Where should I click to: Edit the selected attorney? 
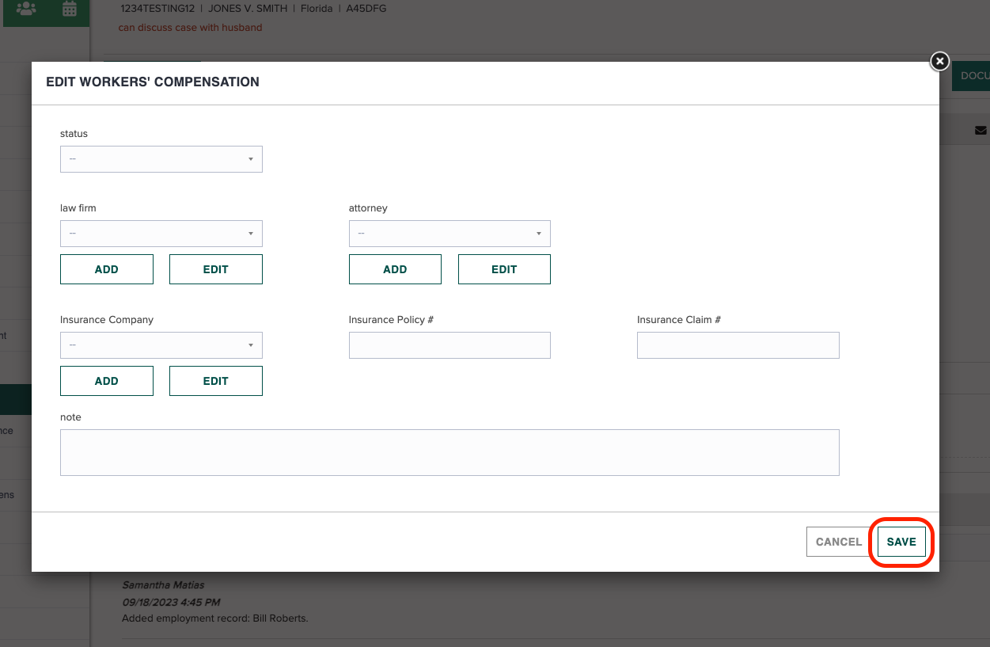504,269
